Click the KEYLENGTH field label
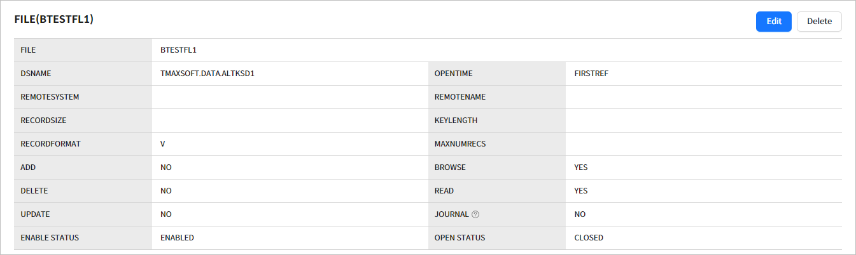 456,121
